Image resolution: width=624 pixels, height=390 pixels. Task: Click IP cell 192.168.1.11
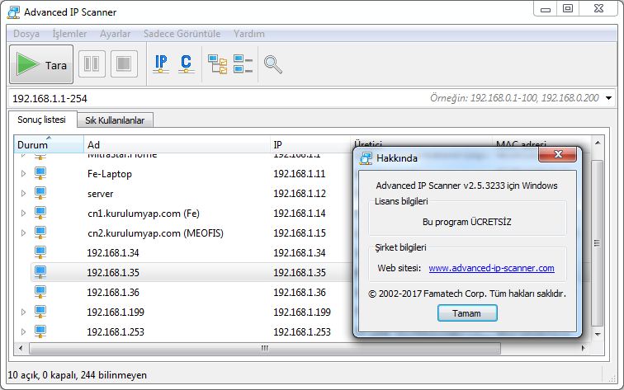click(300, 174)
